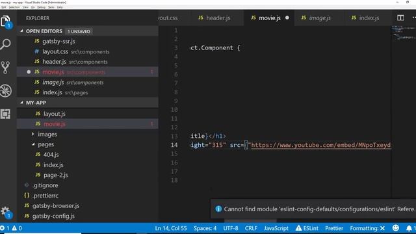Click Ln 14, Col 55 go-to-line indicator
416x234 pixels.
click(x=171, y=228)
